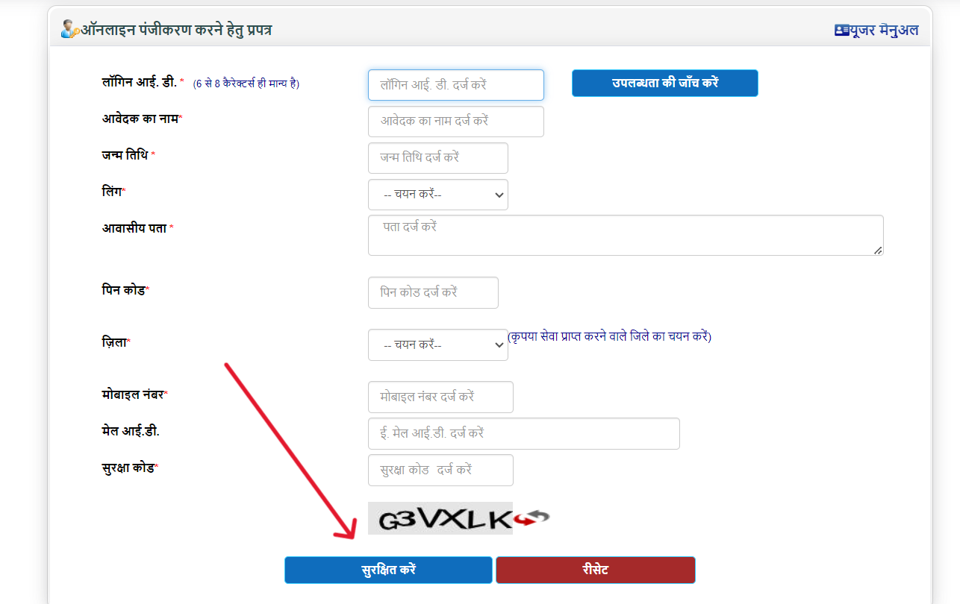Select the आवेदक का नाम text field
The width and height of the screenshot is (960, 604).
pyautogui.click(x=456, y=122)
